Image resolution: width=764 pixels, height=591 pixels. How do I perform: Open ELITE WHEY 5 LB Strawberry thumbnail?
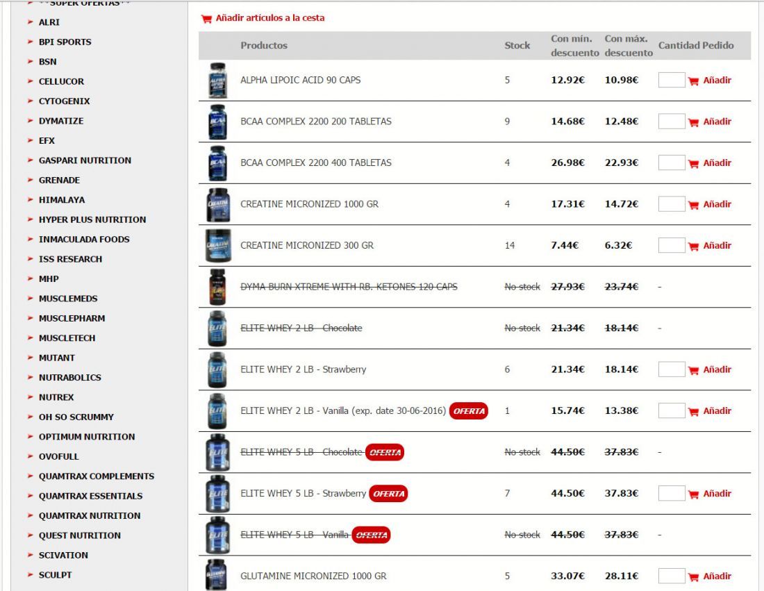[x=218, y=494]
